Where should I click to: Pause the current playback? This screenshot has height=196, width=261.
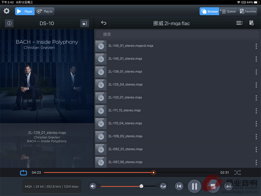(194, 186)
